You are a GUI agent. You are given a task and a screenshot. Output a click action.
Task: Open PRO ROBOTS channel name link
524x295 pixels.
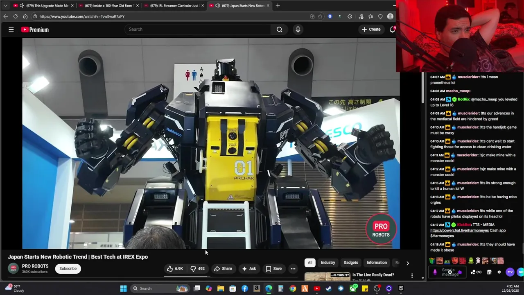point(35,266)
